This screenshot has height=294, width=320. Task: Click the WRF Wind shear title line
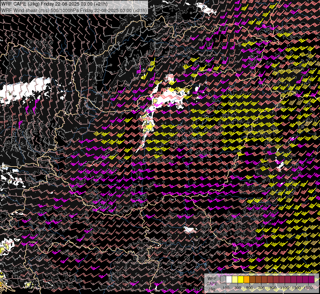click(74, 10)
